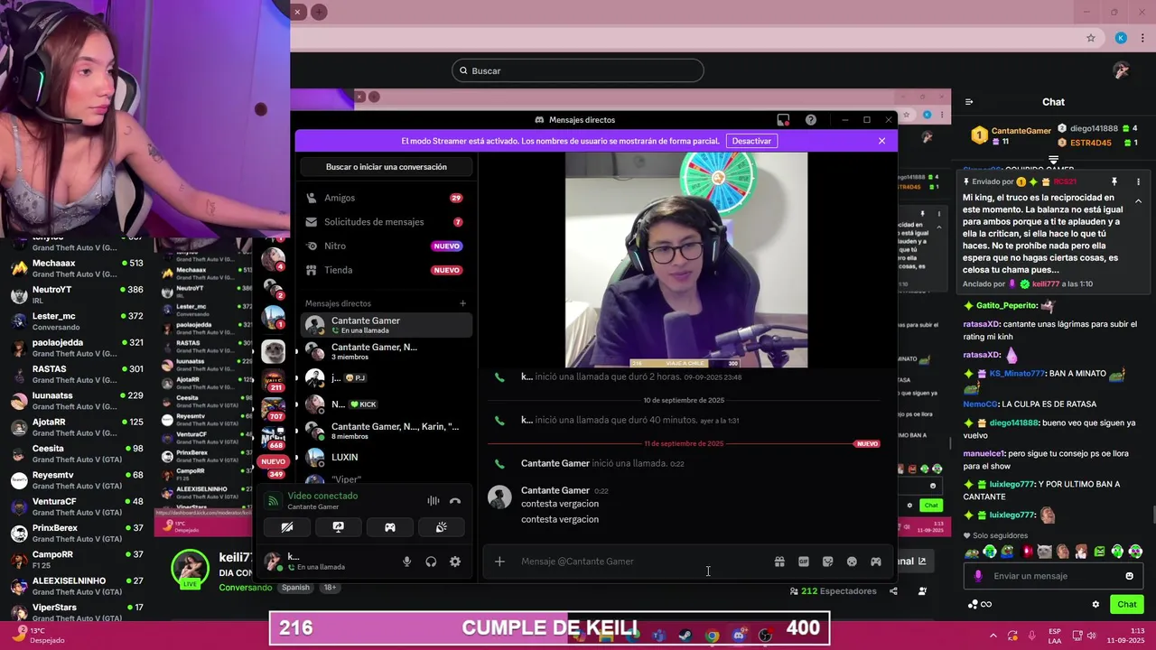Start an activity with game controller button
This screenshot has width=1156, height=650.
click(390, 527)
